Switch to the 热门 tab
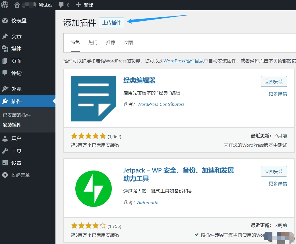The image size is (296, 244). point(93,43)
